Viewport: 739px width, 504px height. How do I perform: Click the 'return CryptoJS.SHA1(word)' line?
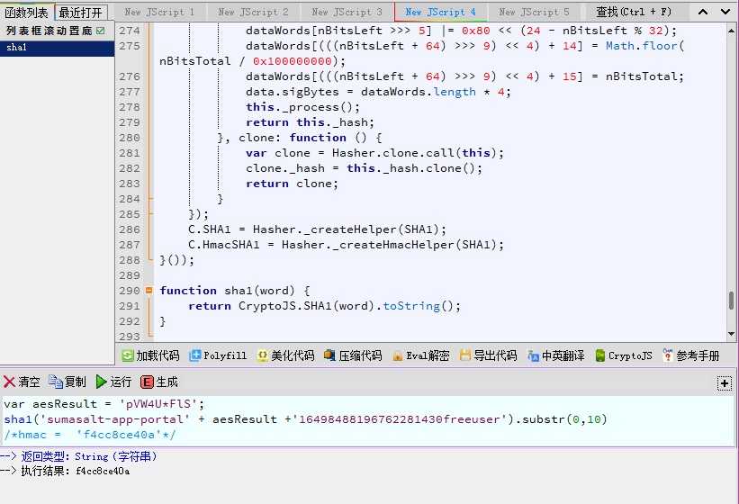click(x=324, y=306)
